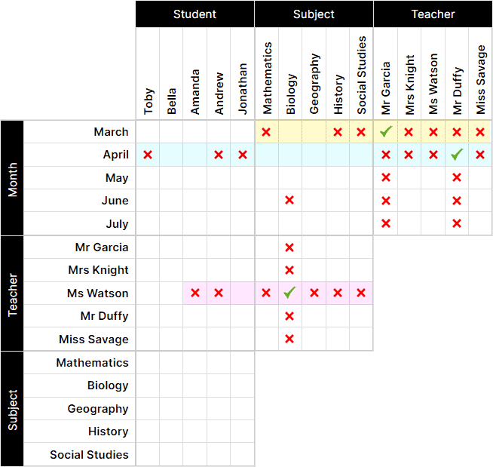Toggle the empty cell for May and Mrs Knight
The image size is (493, 467).
point(409,178)
